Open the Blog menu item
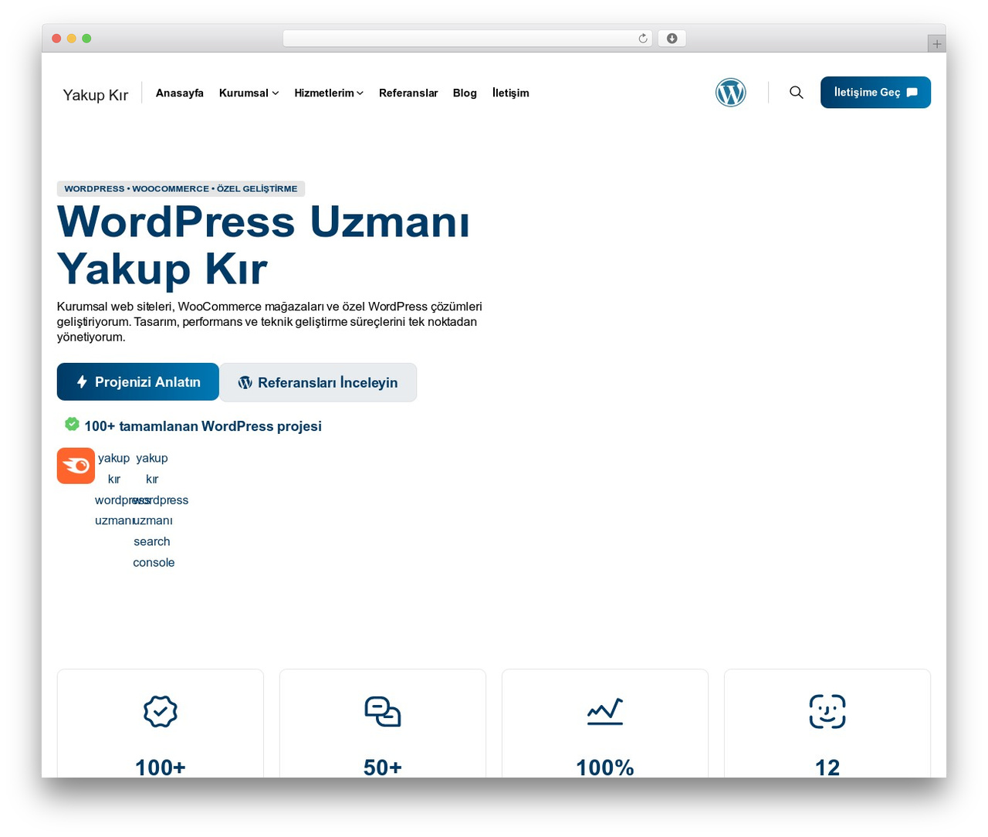This screenshot has width=988, height=837. pos(465,93)
